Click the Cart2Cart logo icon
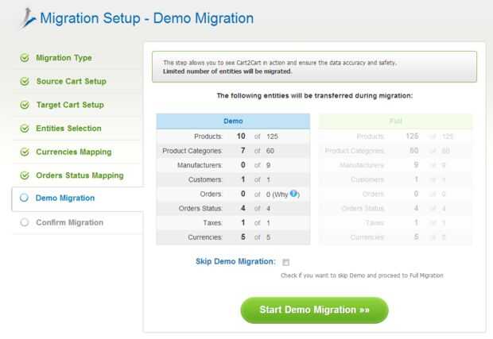Image resolution: width=493 pixels, height=339 pixels. [25, 17]
